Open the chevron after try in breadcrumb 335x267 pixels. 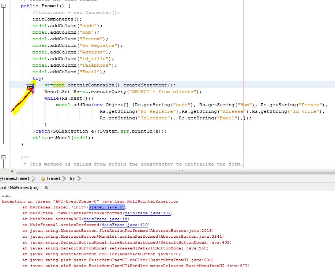click(x=79, y=179)
